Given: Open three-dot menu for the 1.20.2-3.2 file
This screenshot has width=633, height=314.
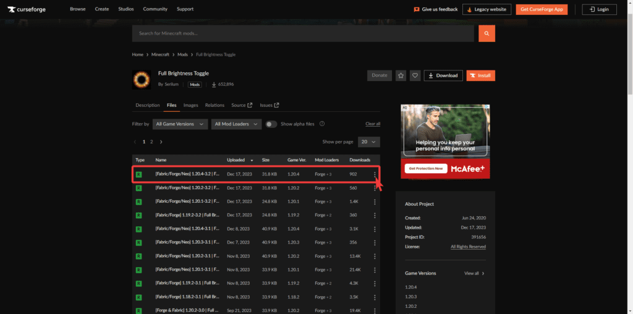Looking at the screenshot, I should [x=375, y=188].
